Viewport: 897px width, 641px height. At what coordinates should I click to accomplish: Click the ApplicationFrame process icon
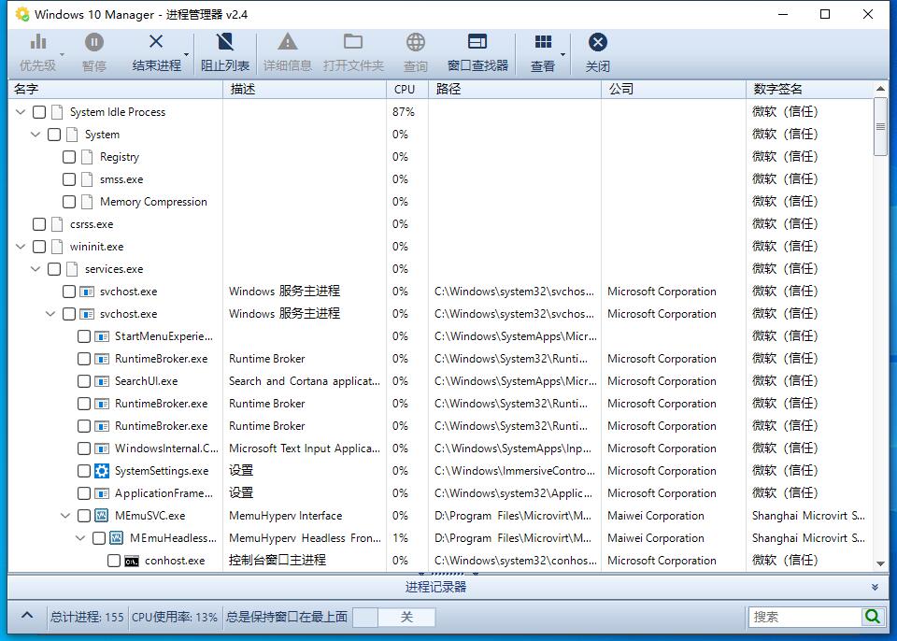(101, 493)
